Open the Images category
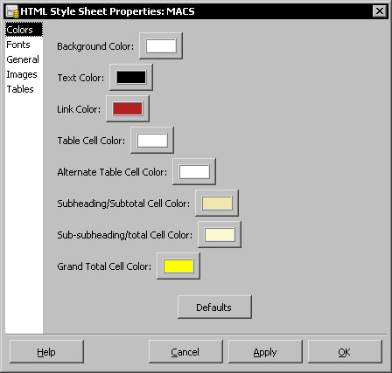The width and height of the screenshot is (392, 373). click(x=22, y=74)
